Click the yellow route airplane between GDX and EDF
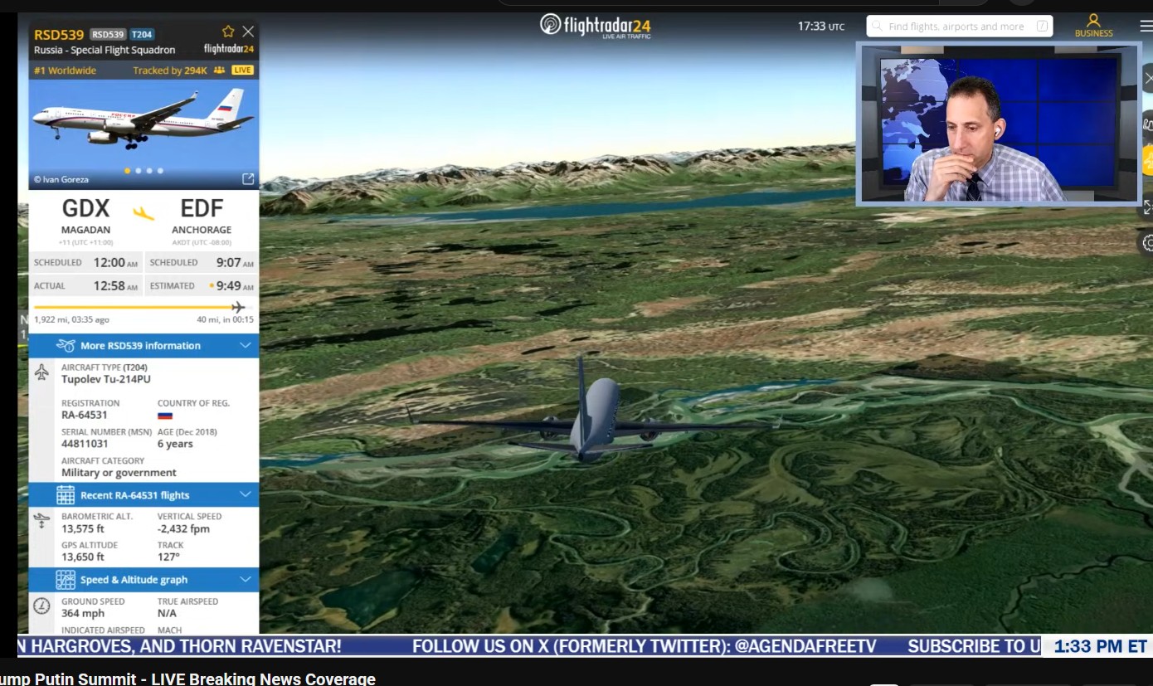 click(x=144, y=212)
